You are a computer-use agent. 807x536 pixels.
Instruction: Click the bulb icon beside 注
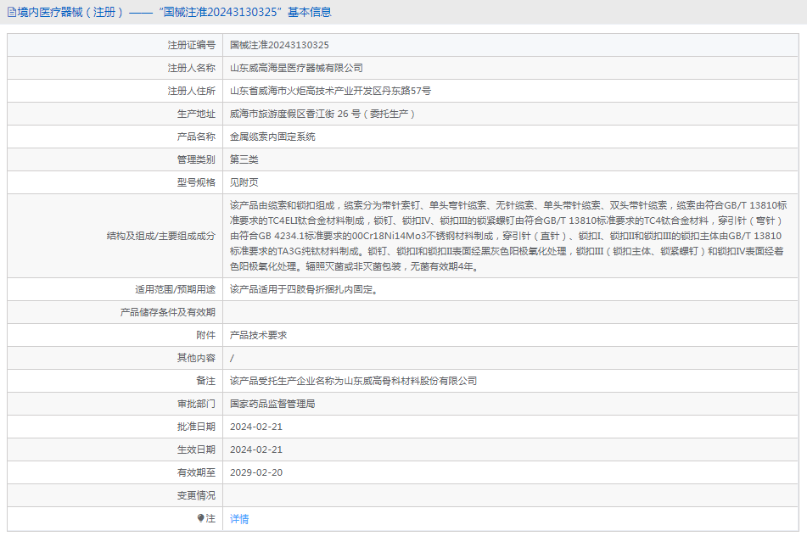point(201,518)
